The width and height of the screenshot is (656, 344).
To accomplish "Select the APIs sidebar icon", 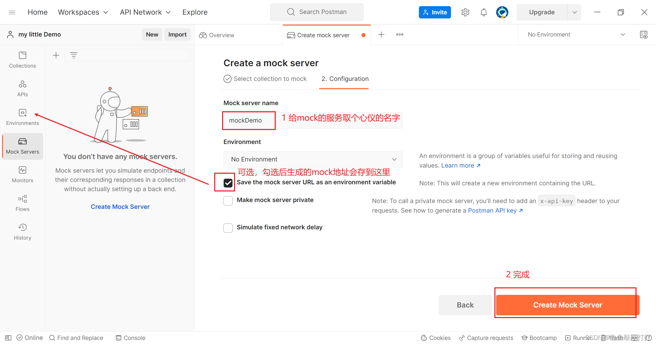I will point(22,88).
